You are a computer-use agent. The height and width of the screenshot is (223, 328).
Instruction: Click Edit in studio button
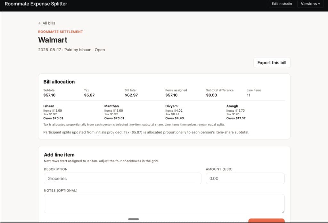coord(282,4)
